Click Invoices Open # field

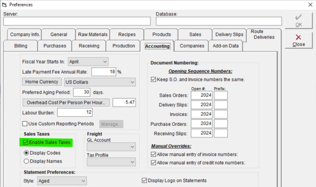pos(202,114)
